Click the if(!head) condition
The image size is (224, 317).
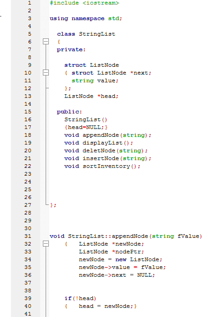(80, 298)
